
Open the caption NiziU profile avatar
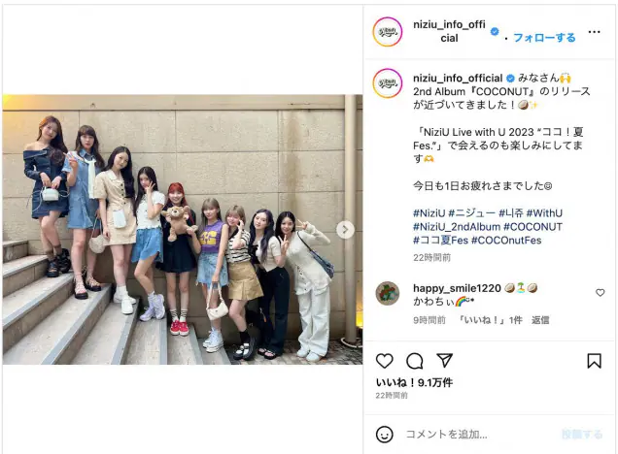click(x=388, y=83)
